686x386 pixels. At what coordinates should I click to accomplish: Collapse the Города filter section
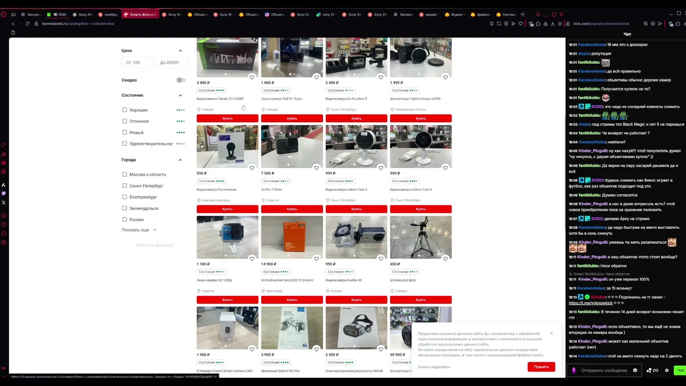click(180, 160)
